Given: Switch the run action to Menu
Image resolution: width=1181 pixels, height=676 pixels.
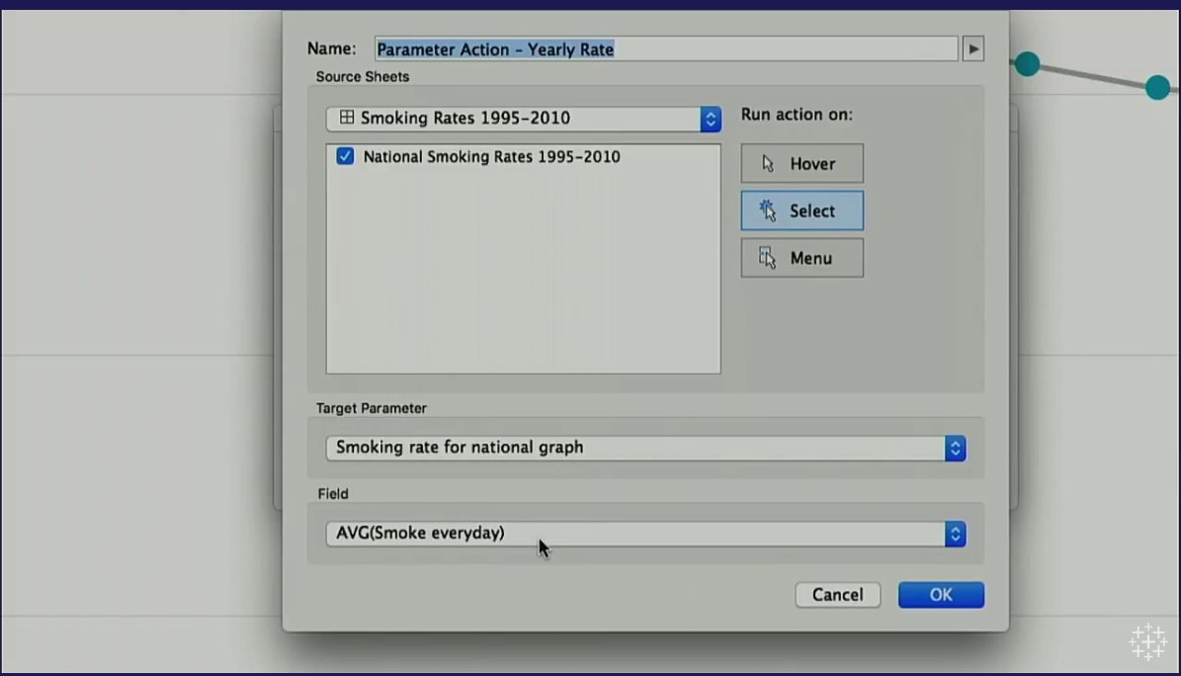Looking at the screenshot, I should coord(801,257).
